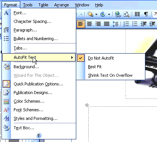Select Best Fit option

[111, 67]
